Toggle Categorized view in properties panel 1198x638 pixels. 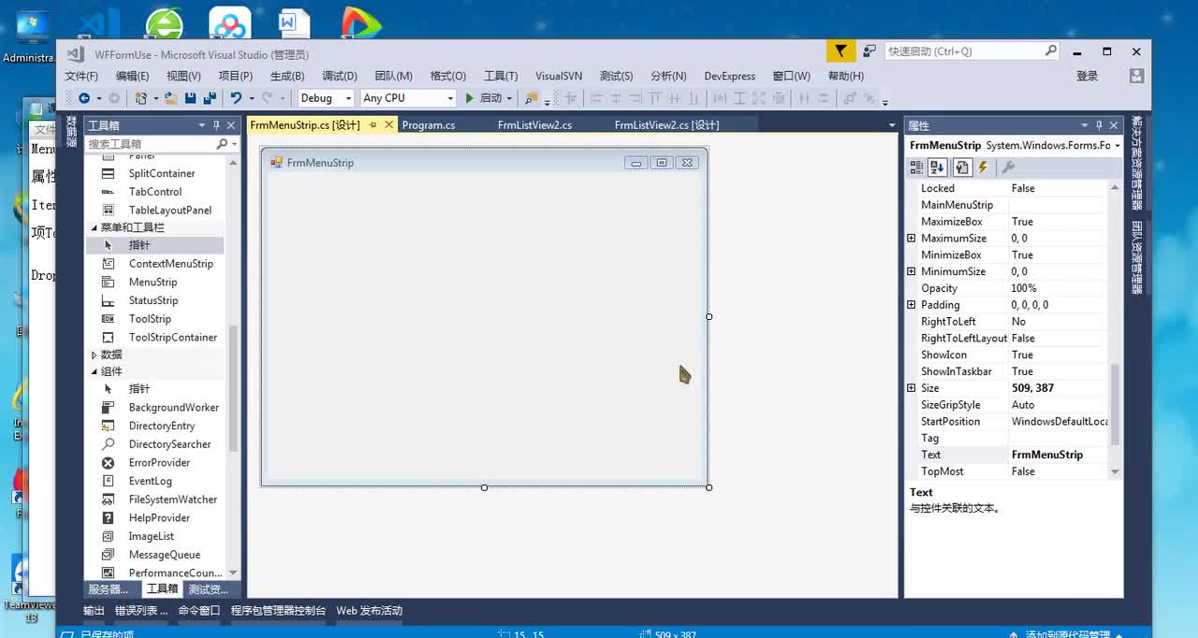click(x=916, y=167)
